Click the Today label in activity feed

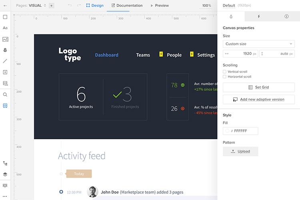tap(79, 174)
